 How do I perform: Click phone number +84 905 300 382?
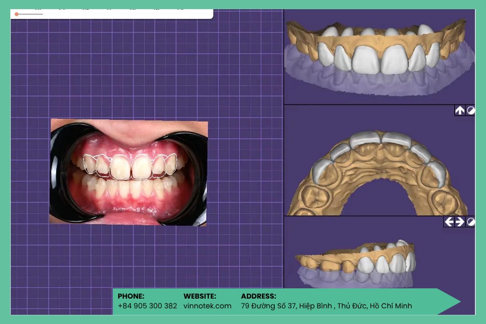pyautogui.click(x=147, y=306)
